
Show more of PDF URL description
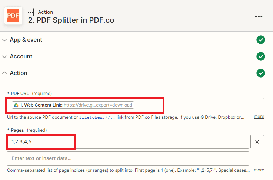[259, 117]
